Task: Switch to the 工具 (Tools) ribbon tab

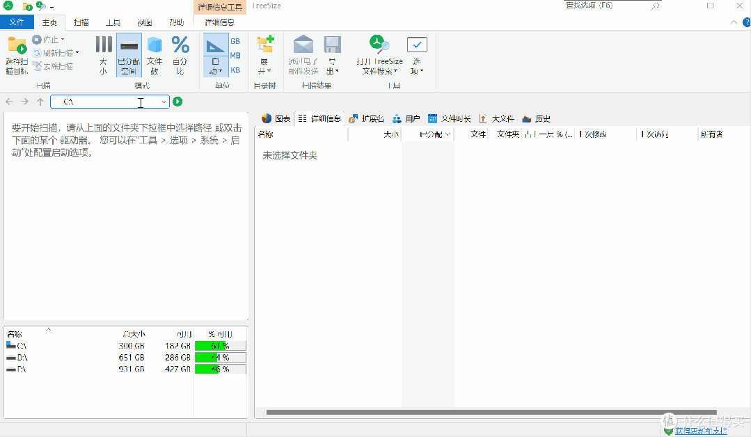Action: pos(113,22)
